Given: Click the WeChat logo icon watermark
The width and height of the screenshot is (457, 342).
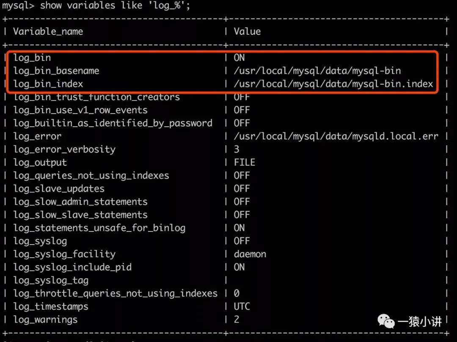Looking at the screenshot, I should (386, 321).
